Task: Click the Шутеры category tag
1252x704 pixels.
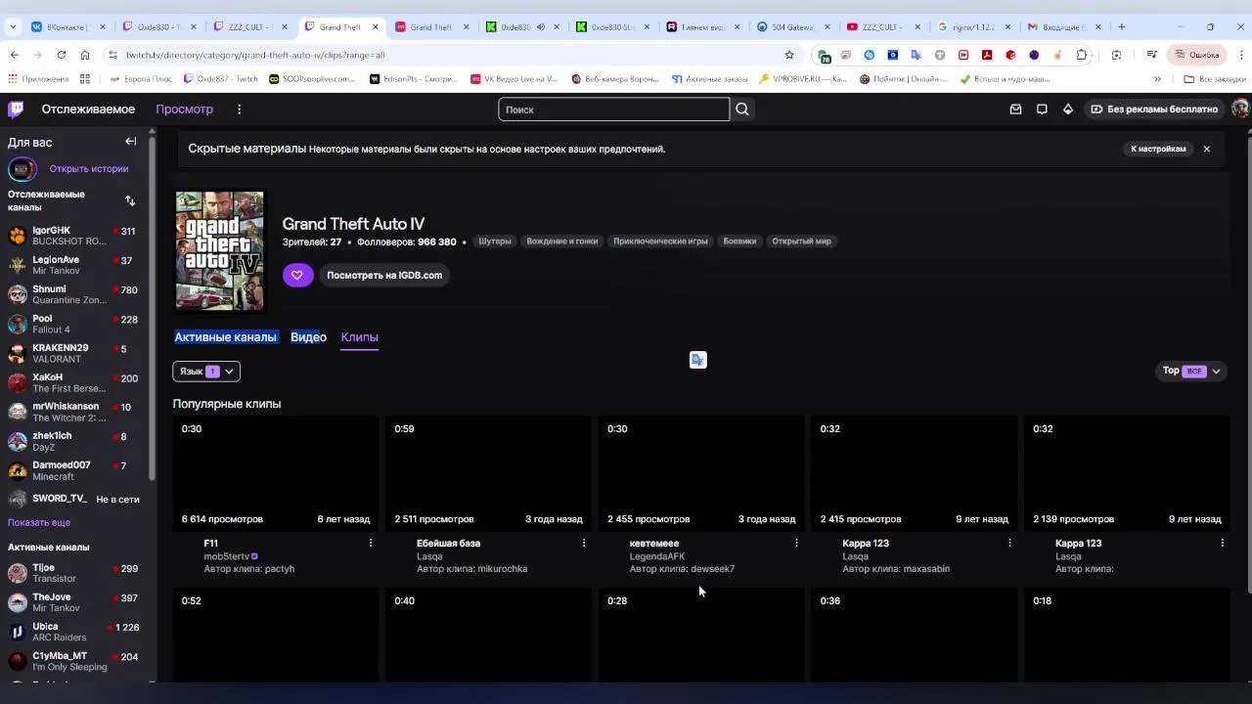Action: (x=495, y=242)
